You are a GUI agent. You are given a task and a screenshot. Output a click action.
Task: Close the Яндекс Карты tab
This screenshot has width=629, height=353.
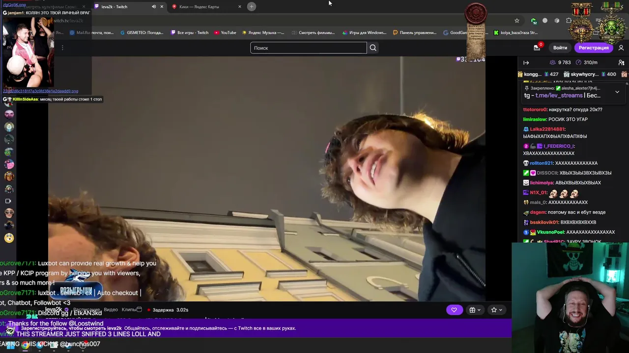[x=240, y=7]
